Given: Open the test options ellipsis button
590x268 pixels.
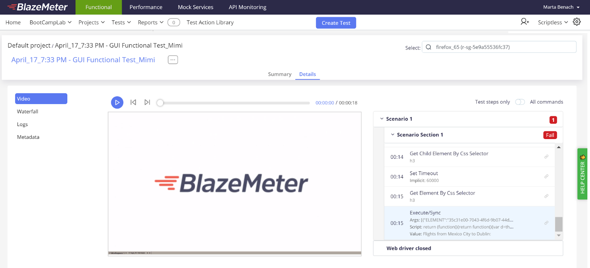Looking at the screenshot, I should click(173, 60).
